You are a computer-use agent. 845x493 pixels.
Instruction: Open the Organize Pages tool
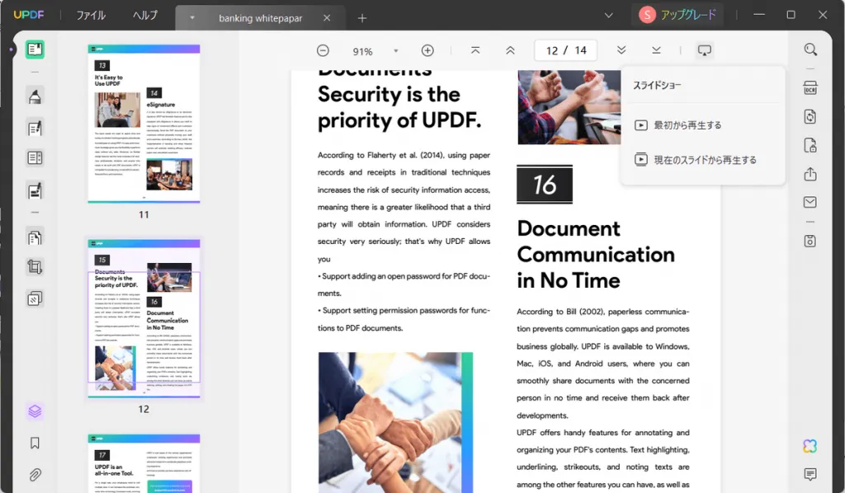(x=35, y=237)
